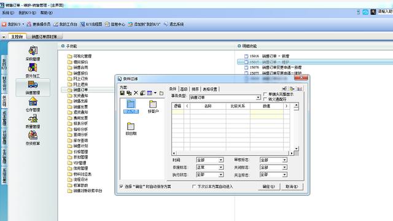
Task: Click the rightmost icon above condition grid
Action: tap(300, 88)
